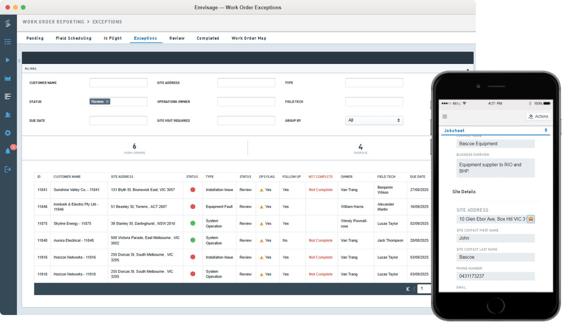Open the settings gear in sidebar
The width and height of the screenshot is (568, 329).
8,133
